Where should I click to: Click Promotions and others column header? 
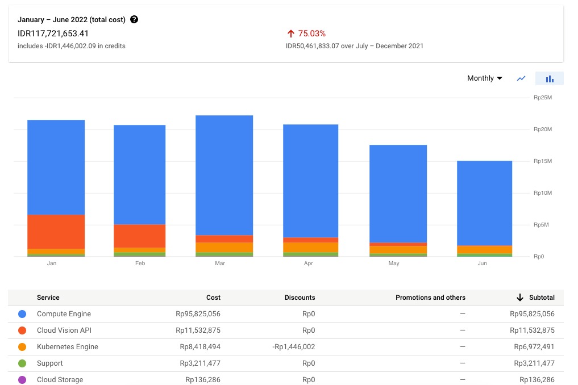point(430,298)
